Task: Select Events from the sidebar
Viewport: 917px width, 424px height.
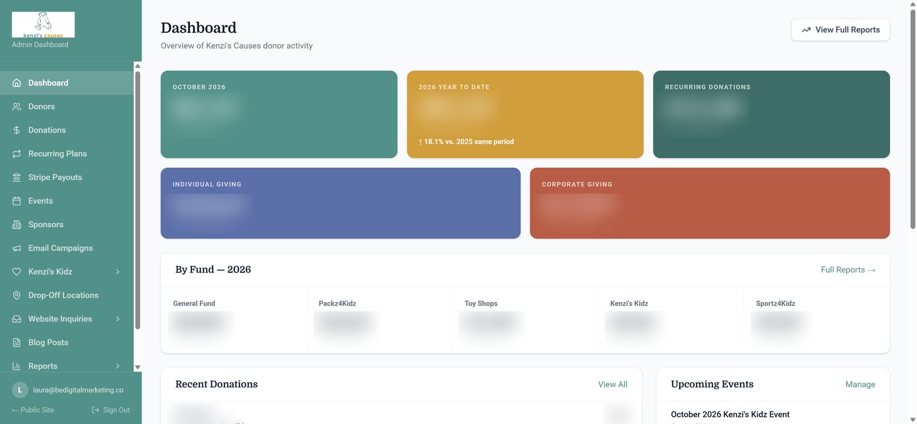Action: click(x=66, y=201)
